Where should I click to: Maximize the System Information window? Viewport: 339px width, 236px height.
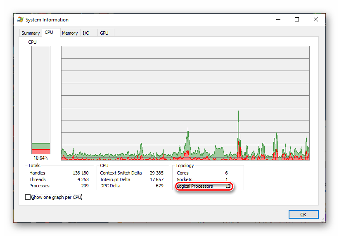coord(296,19)
